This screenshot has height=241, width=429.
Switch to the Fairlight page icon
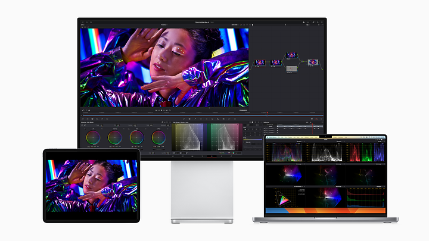pyautogui.click(x=221, y=157)
